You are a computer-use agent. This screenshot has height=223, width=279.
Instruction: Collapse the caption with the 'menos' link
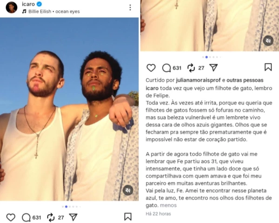click(x=168, y=205)
